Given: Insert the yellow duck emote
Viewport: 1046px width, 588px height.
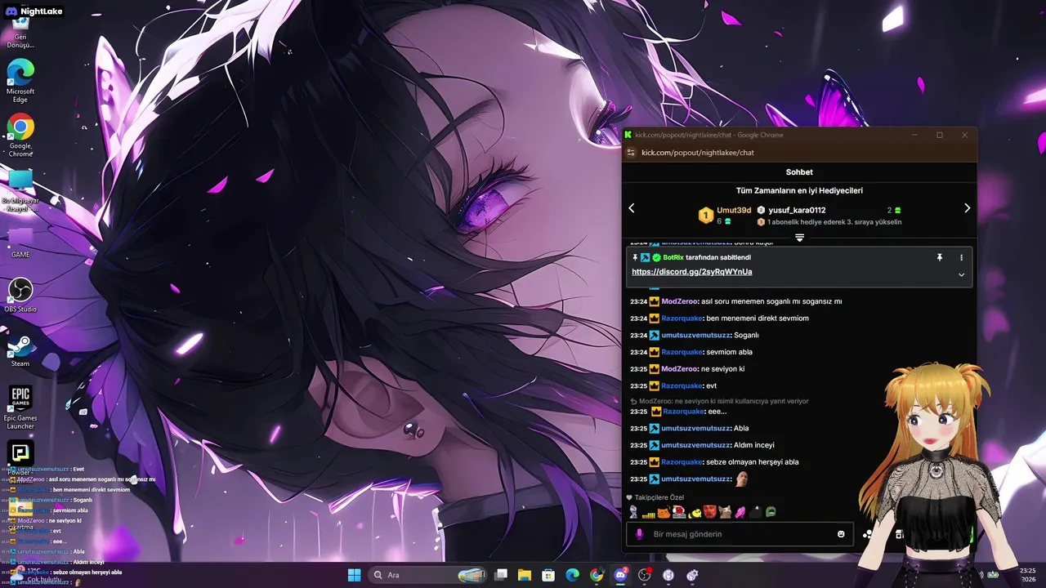Looking at the screenshot, I should [x=694, y=512].
